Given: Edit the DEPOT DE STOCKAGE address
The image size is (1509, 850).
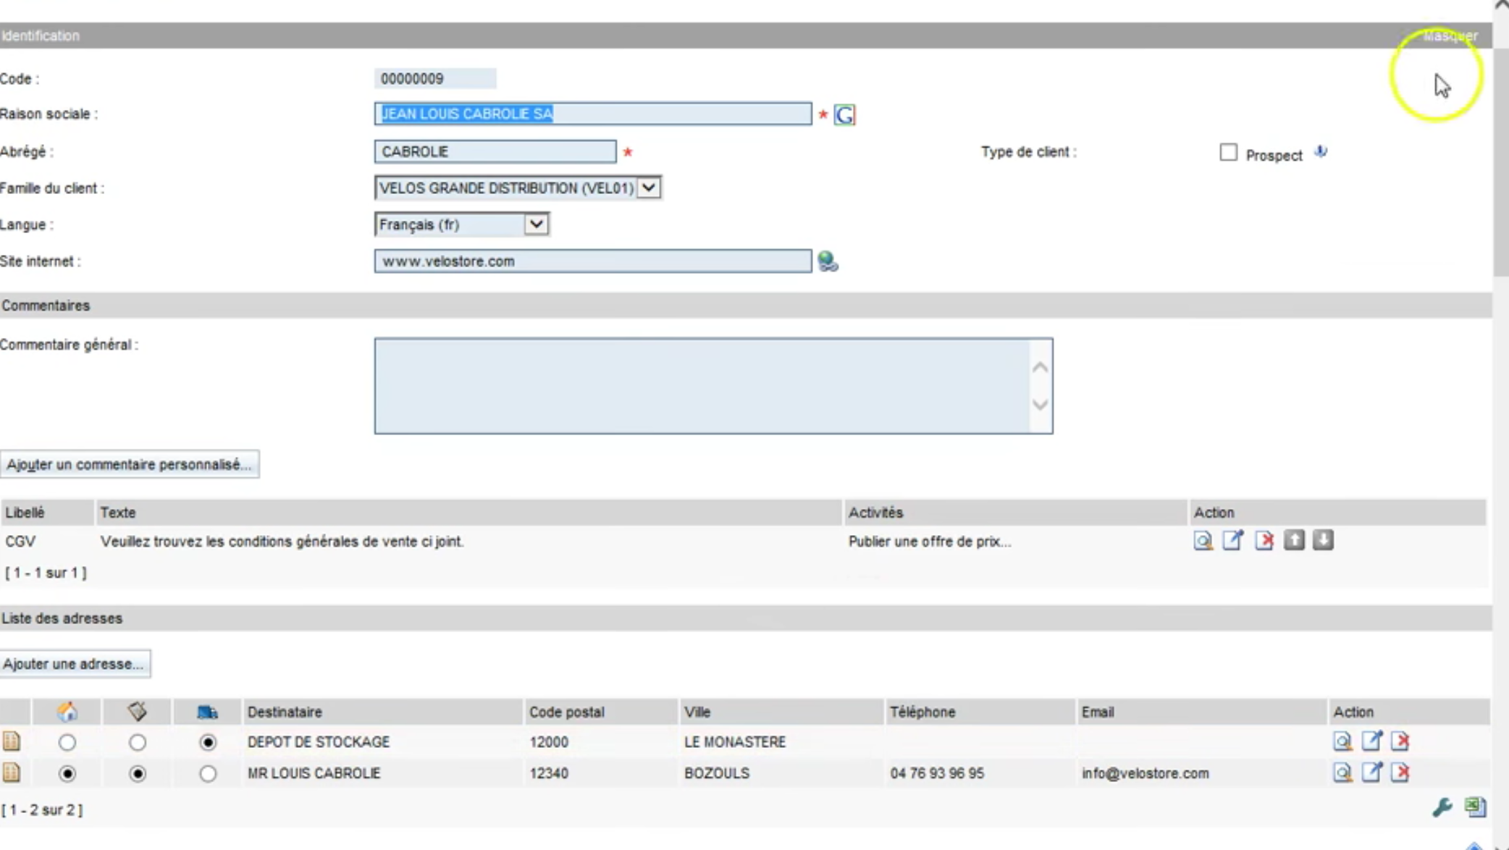Looking at the screenshot, I should click(1371, 741).
